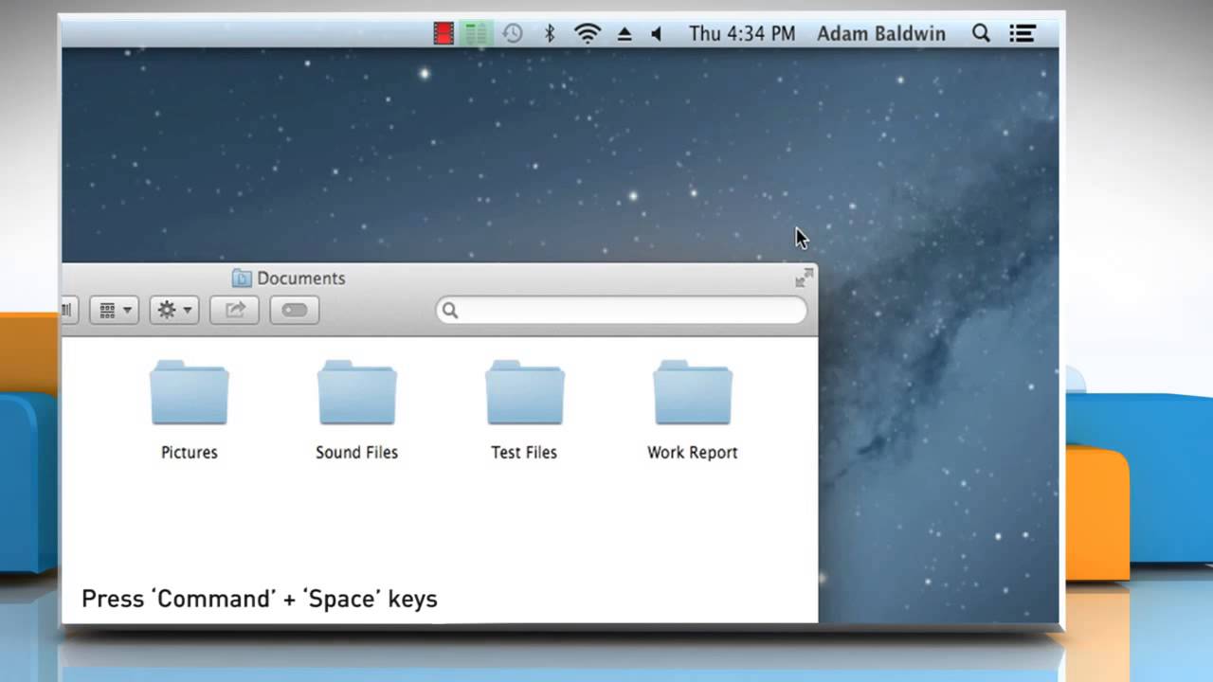Viewport: 1213px width, 682px height.
Task: Open the Wi-Fi status menu
Action: pos(588,34)
